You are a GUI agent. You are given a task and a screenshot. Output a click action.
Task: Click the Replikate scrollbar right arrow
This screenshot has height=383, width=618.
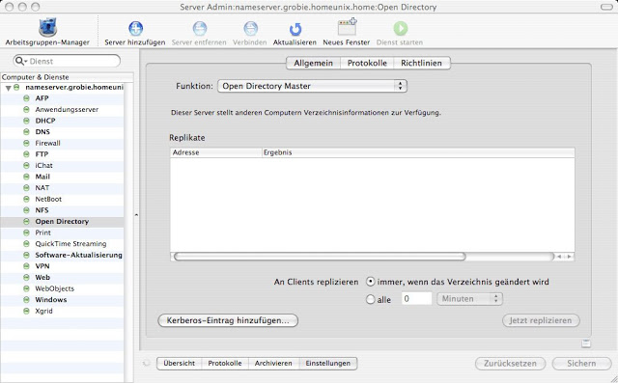569,257
